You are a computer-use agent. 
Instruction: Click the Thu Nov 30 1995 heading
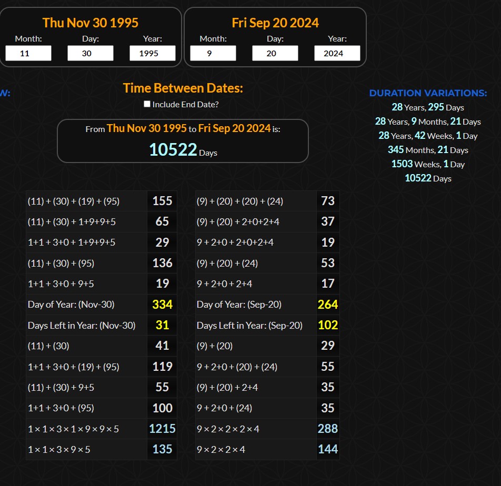click(x=91, y=23)
